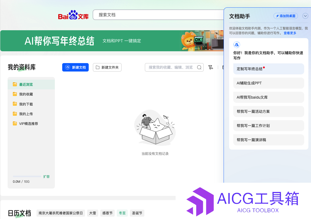Select the 圣诞节 calendar tag

137,213
